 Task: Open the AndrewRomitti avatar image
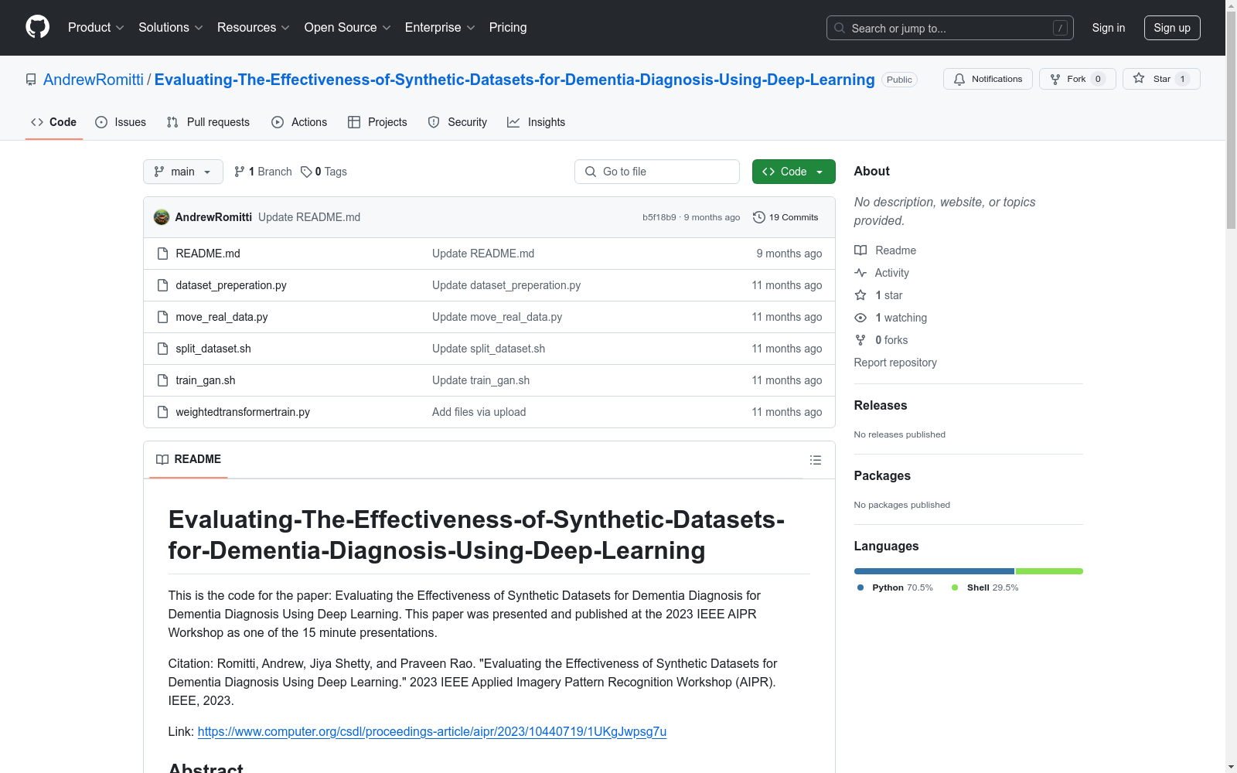(162, 217)
